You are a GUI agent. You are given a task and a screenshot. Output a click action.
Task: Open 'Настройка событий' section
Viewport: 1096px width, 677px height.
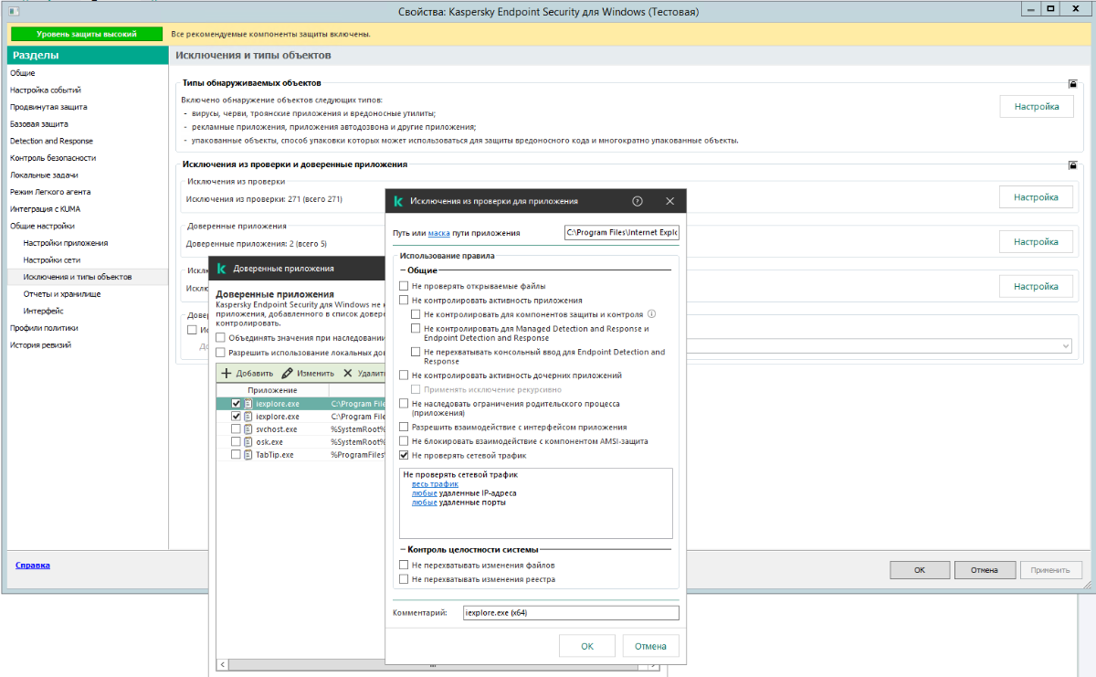46,90
